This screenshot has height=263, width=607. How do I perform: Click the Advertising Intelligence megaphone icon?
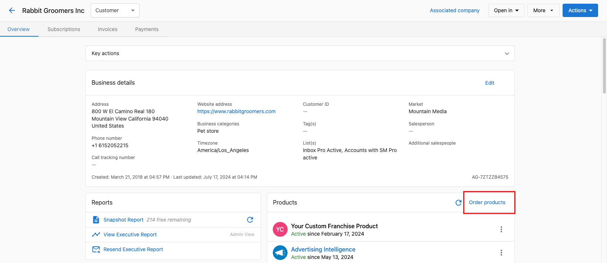click(x=280, y=253)
